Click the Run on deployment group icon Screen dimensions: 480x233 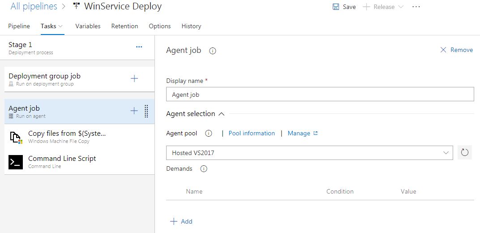click(x=11, y=84)
